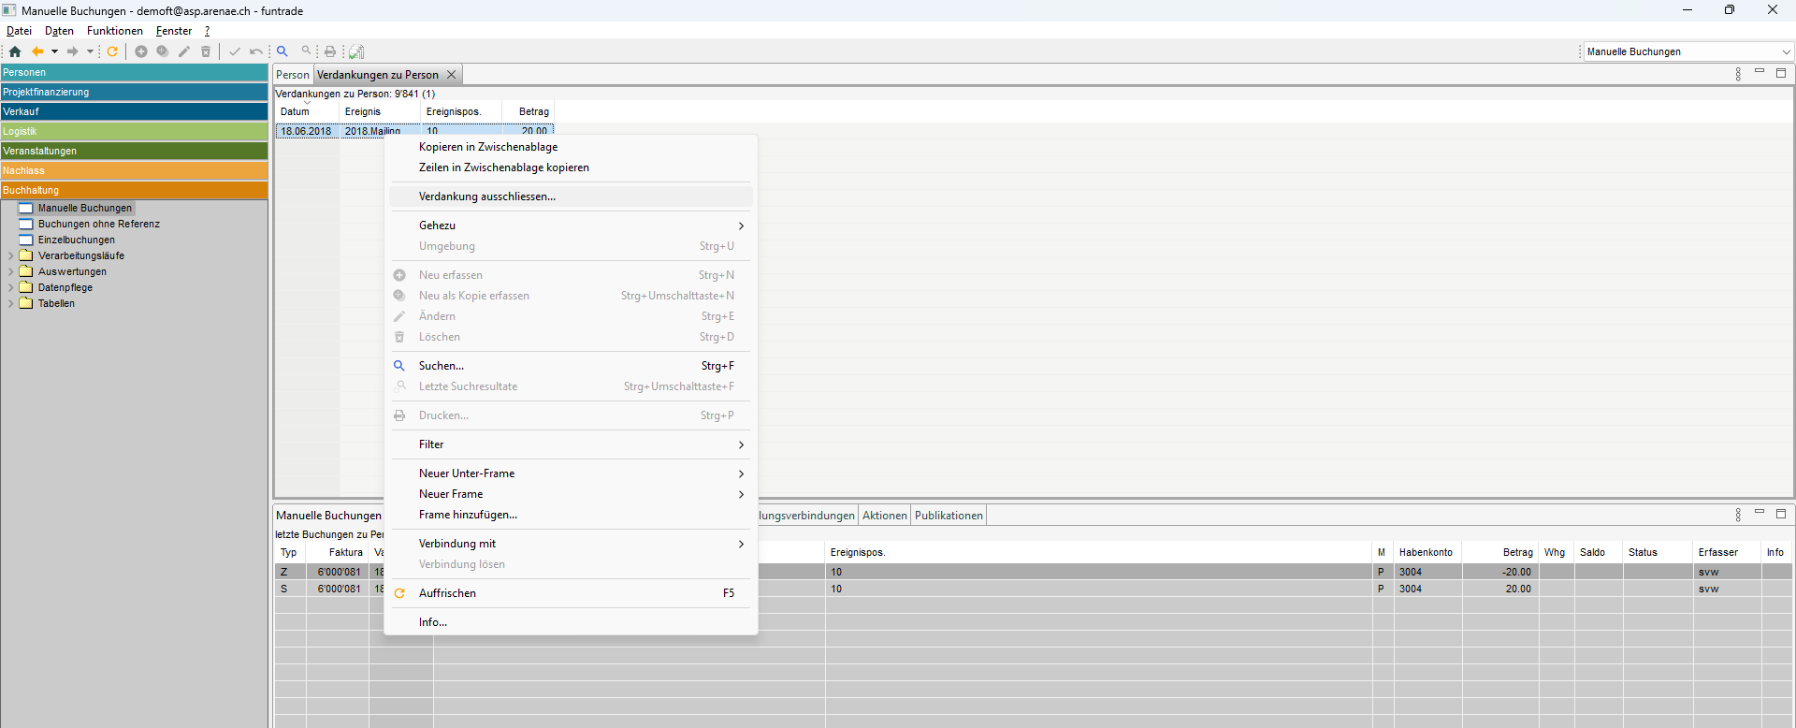Click the Home icon in toolbar
This screenshot has height=728, width=1796.
coord(15,51)
